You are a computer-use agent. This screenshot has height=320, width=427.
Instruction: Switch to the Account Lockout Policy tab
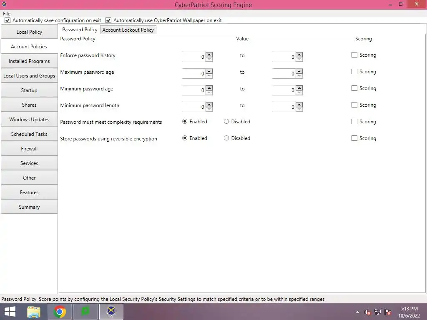pyautogui.click(x=128, y=30)
